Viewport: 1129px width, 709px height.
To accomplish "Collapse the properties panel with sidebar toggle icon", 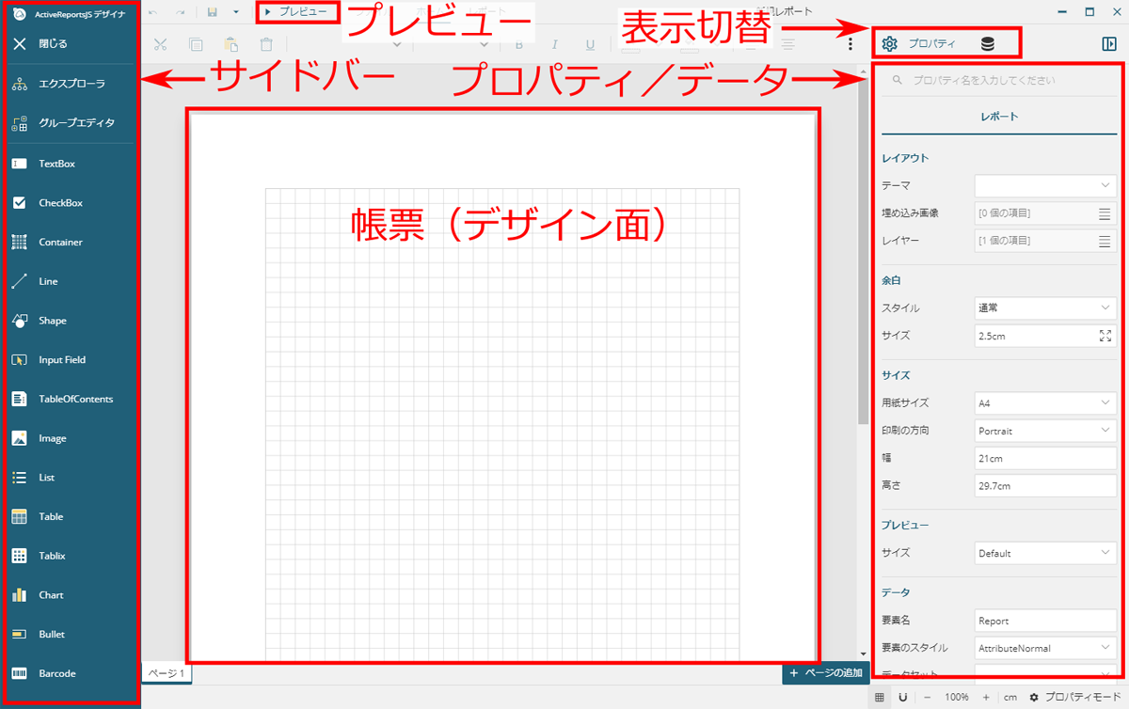I will coord(1107,43).
